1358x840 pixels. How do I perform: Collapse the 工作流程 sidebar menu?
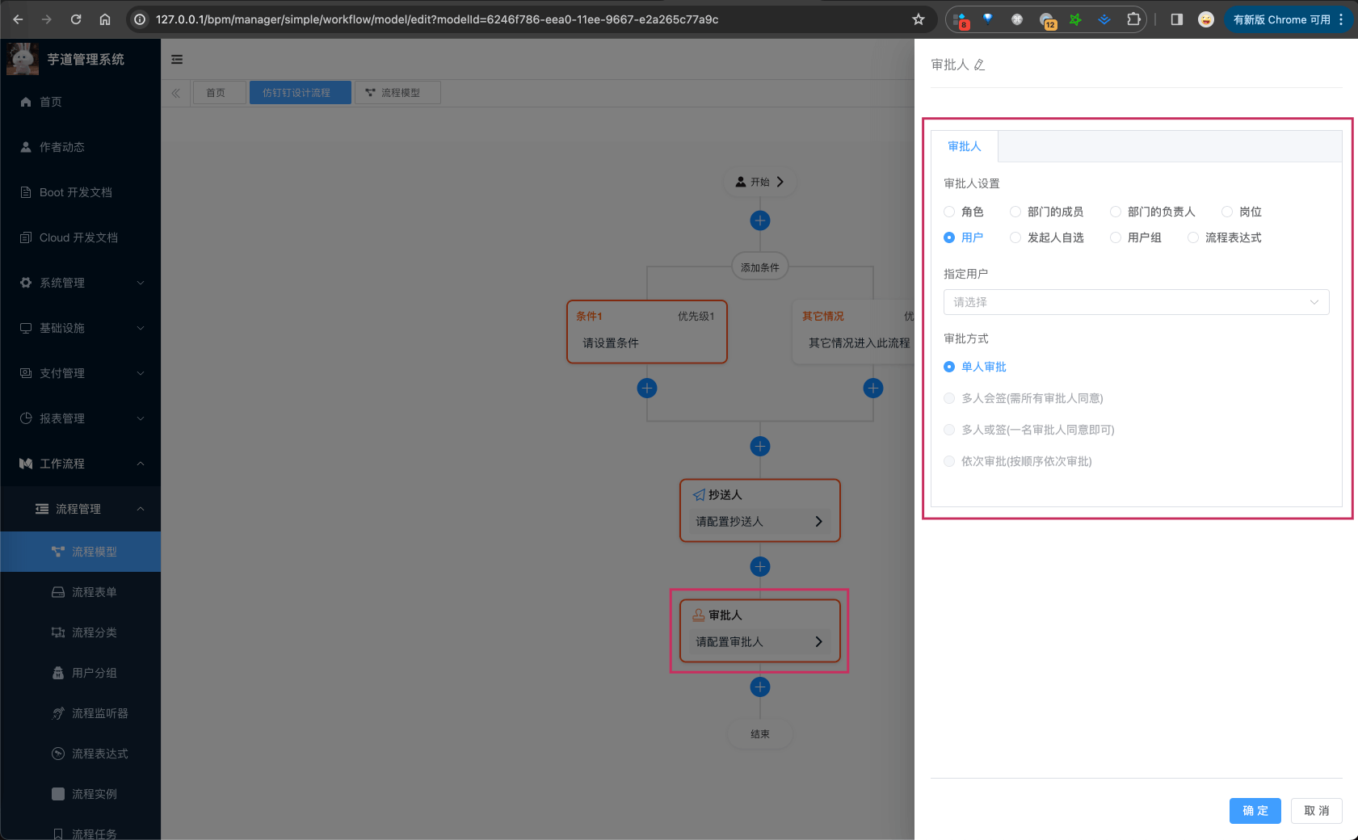81,464
